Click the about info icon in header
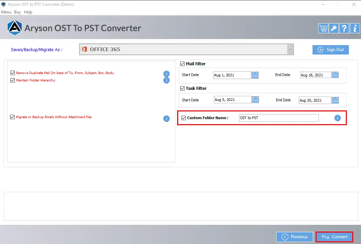361x244 pixels. (355, 28)
